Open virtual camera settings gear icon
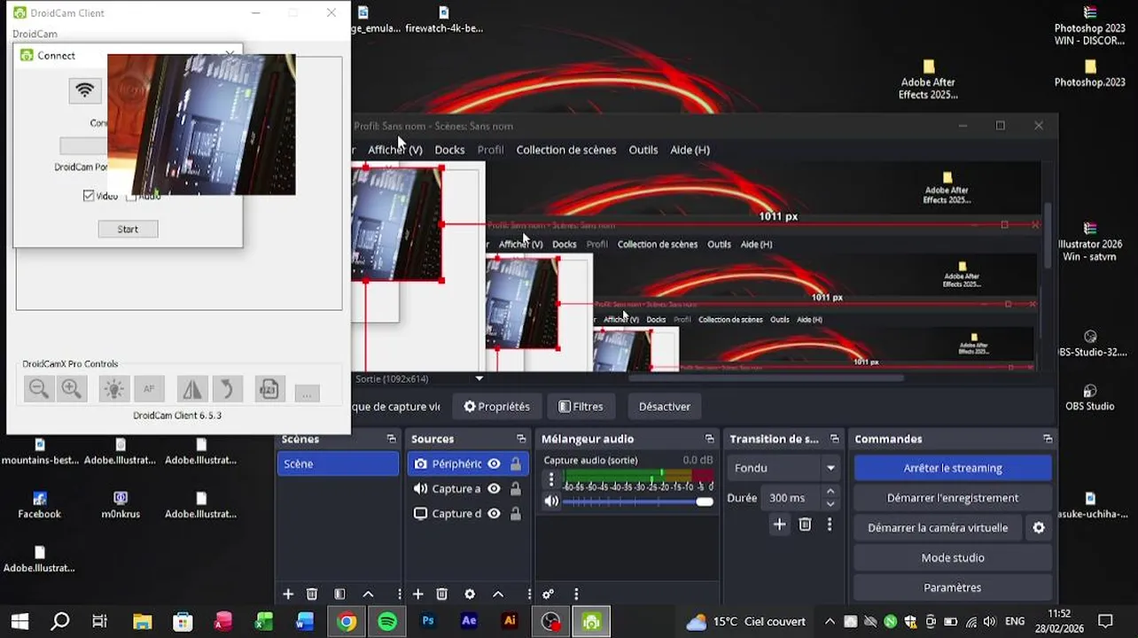Viewport: 1138px width, 638px height. point(1039,528)
